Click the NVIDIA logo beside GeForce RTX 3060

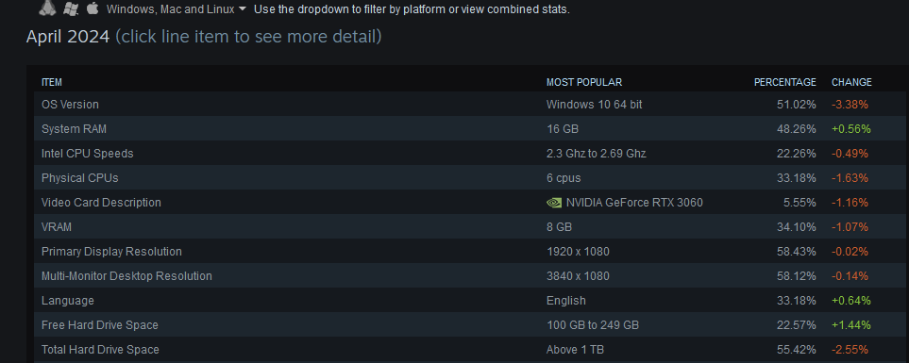(554, 203)
